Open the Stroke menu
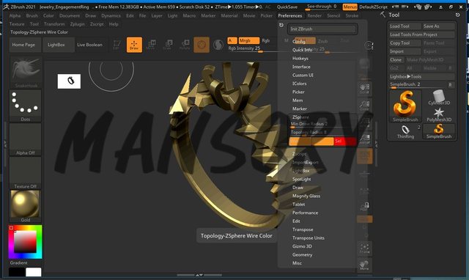469x280 pixels. click(x=352, y=15)
